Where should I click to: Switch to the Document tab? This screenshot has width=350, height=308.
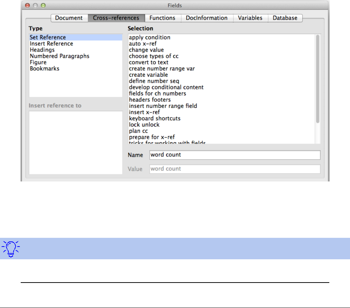pos(69,18)
